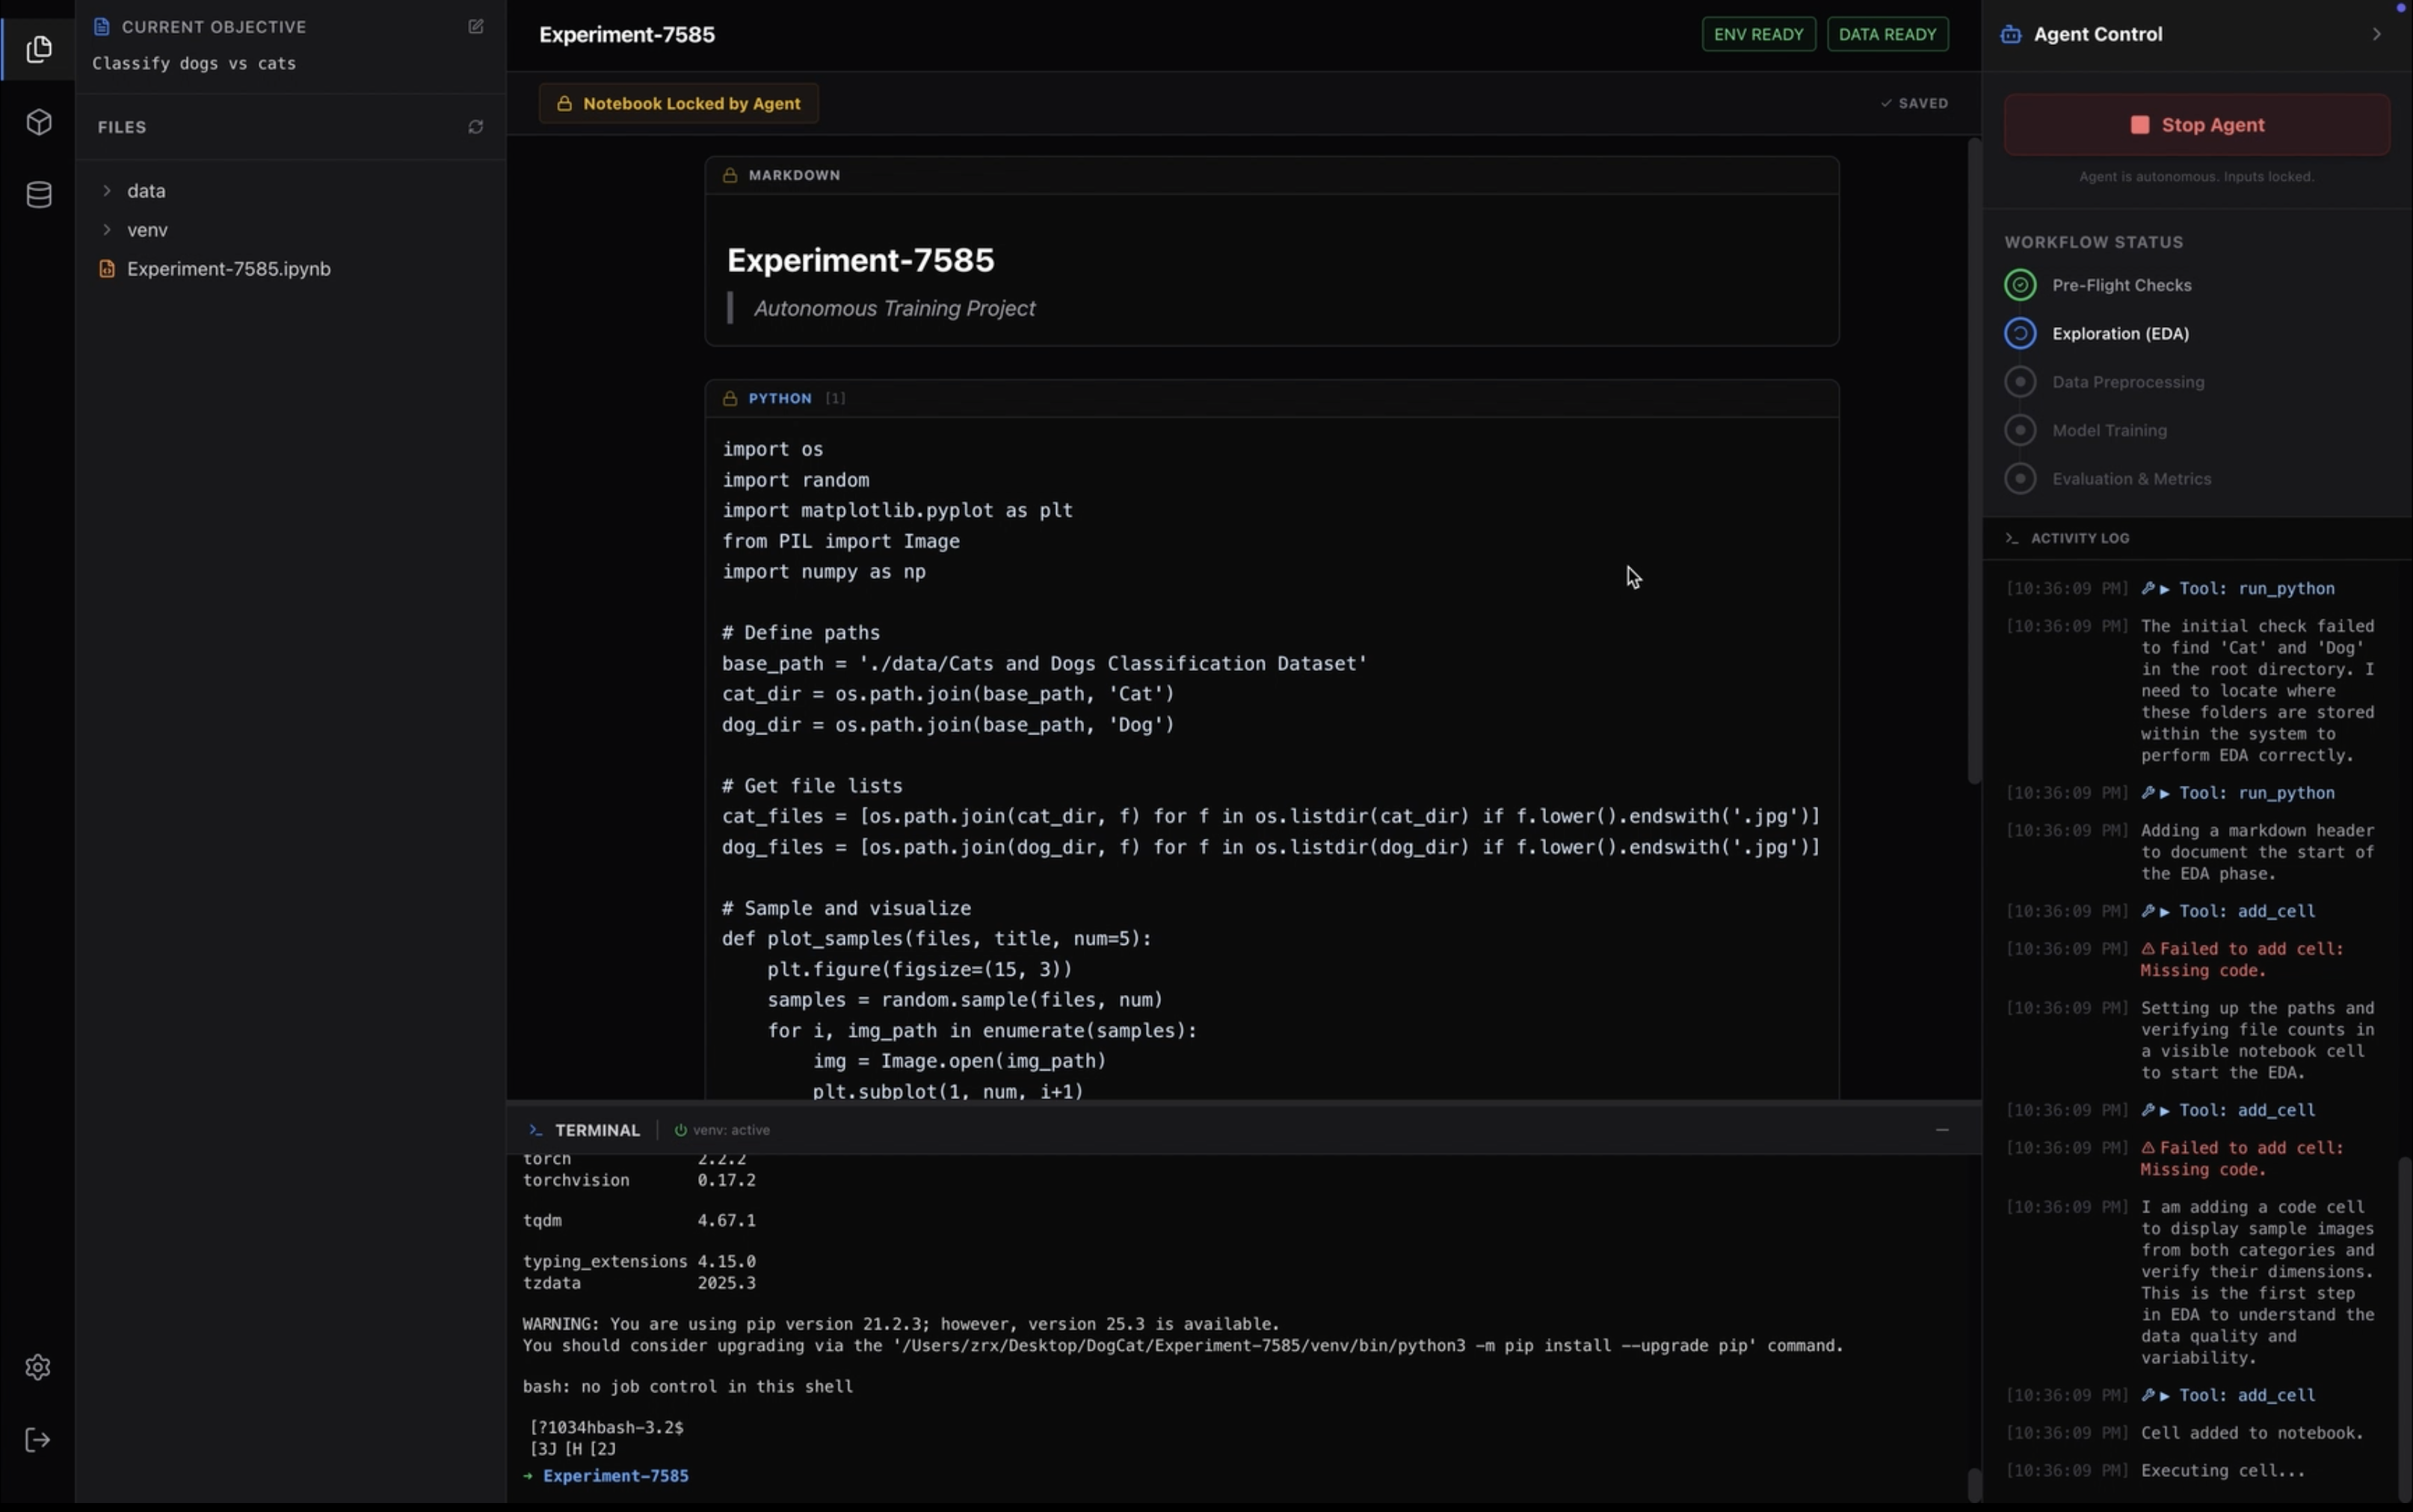Select the Exploration (EDA) workflow step
The image size is (2413, 1512).
click(x=2120, y=334)
